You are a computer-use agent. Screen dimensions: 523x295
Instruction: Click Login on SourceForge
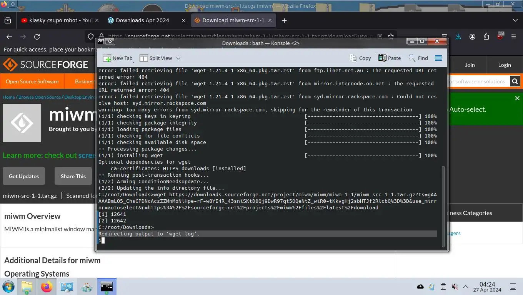pos(505,65)
